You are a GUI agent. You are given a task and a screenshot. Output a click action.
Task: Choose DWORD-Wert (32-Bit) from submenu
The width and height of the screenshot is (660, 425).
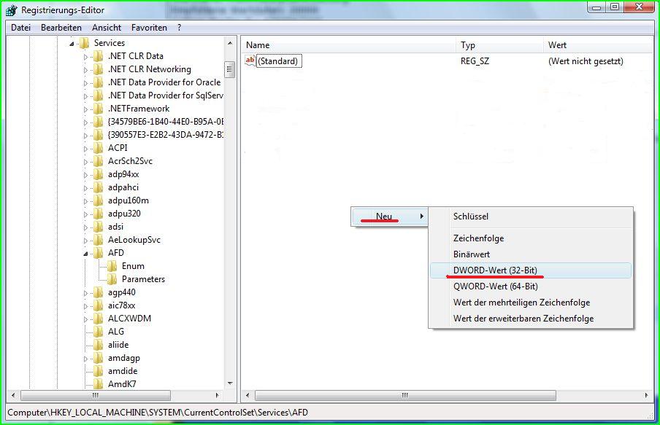pos(495,270)
